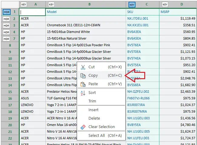
Task: Toggle the highlighted HDR button on row 1
Action: (x=7, y=12)
